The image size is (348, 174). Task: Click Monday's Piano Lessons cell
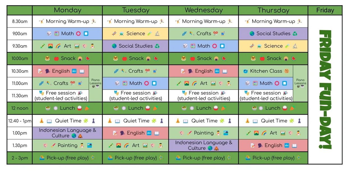(95, 83)
